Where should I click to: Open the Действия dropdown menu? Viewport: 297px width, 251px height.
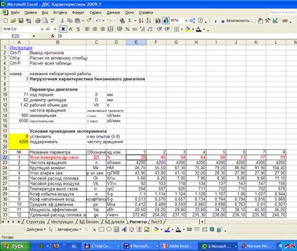pos(36,229)
